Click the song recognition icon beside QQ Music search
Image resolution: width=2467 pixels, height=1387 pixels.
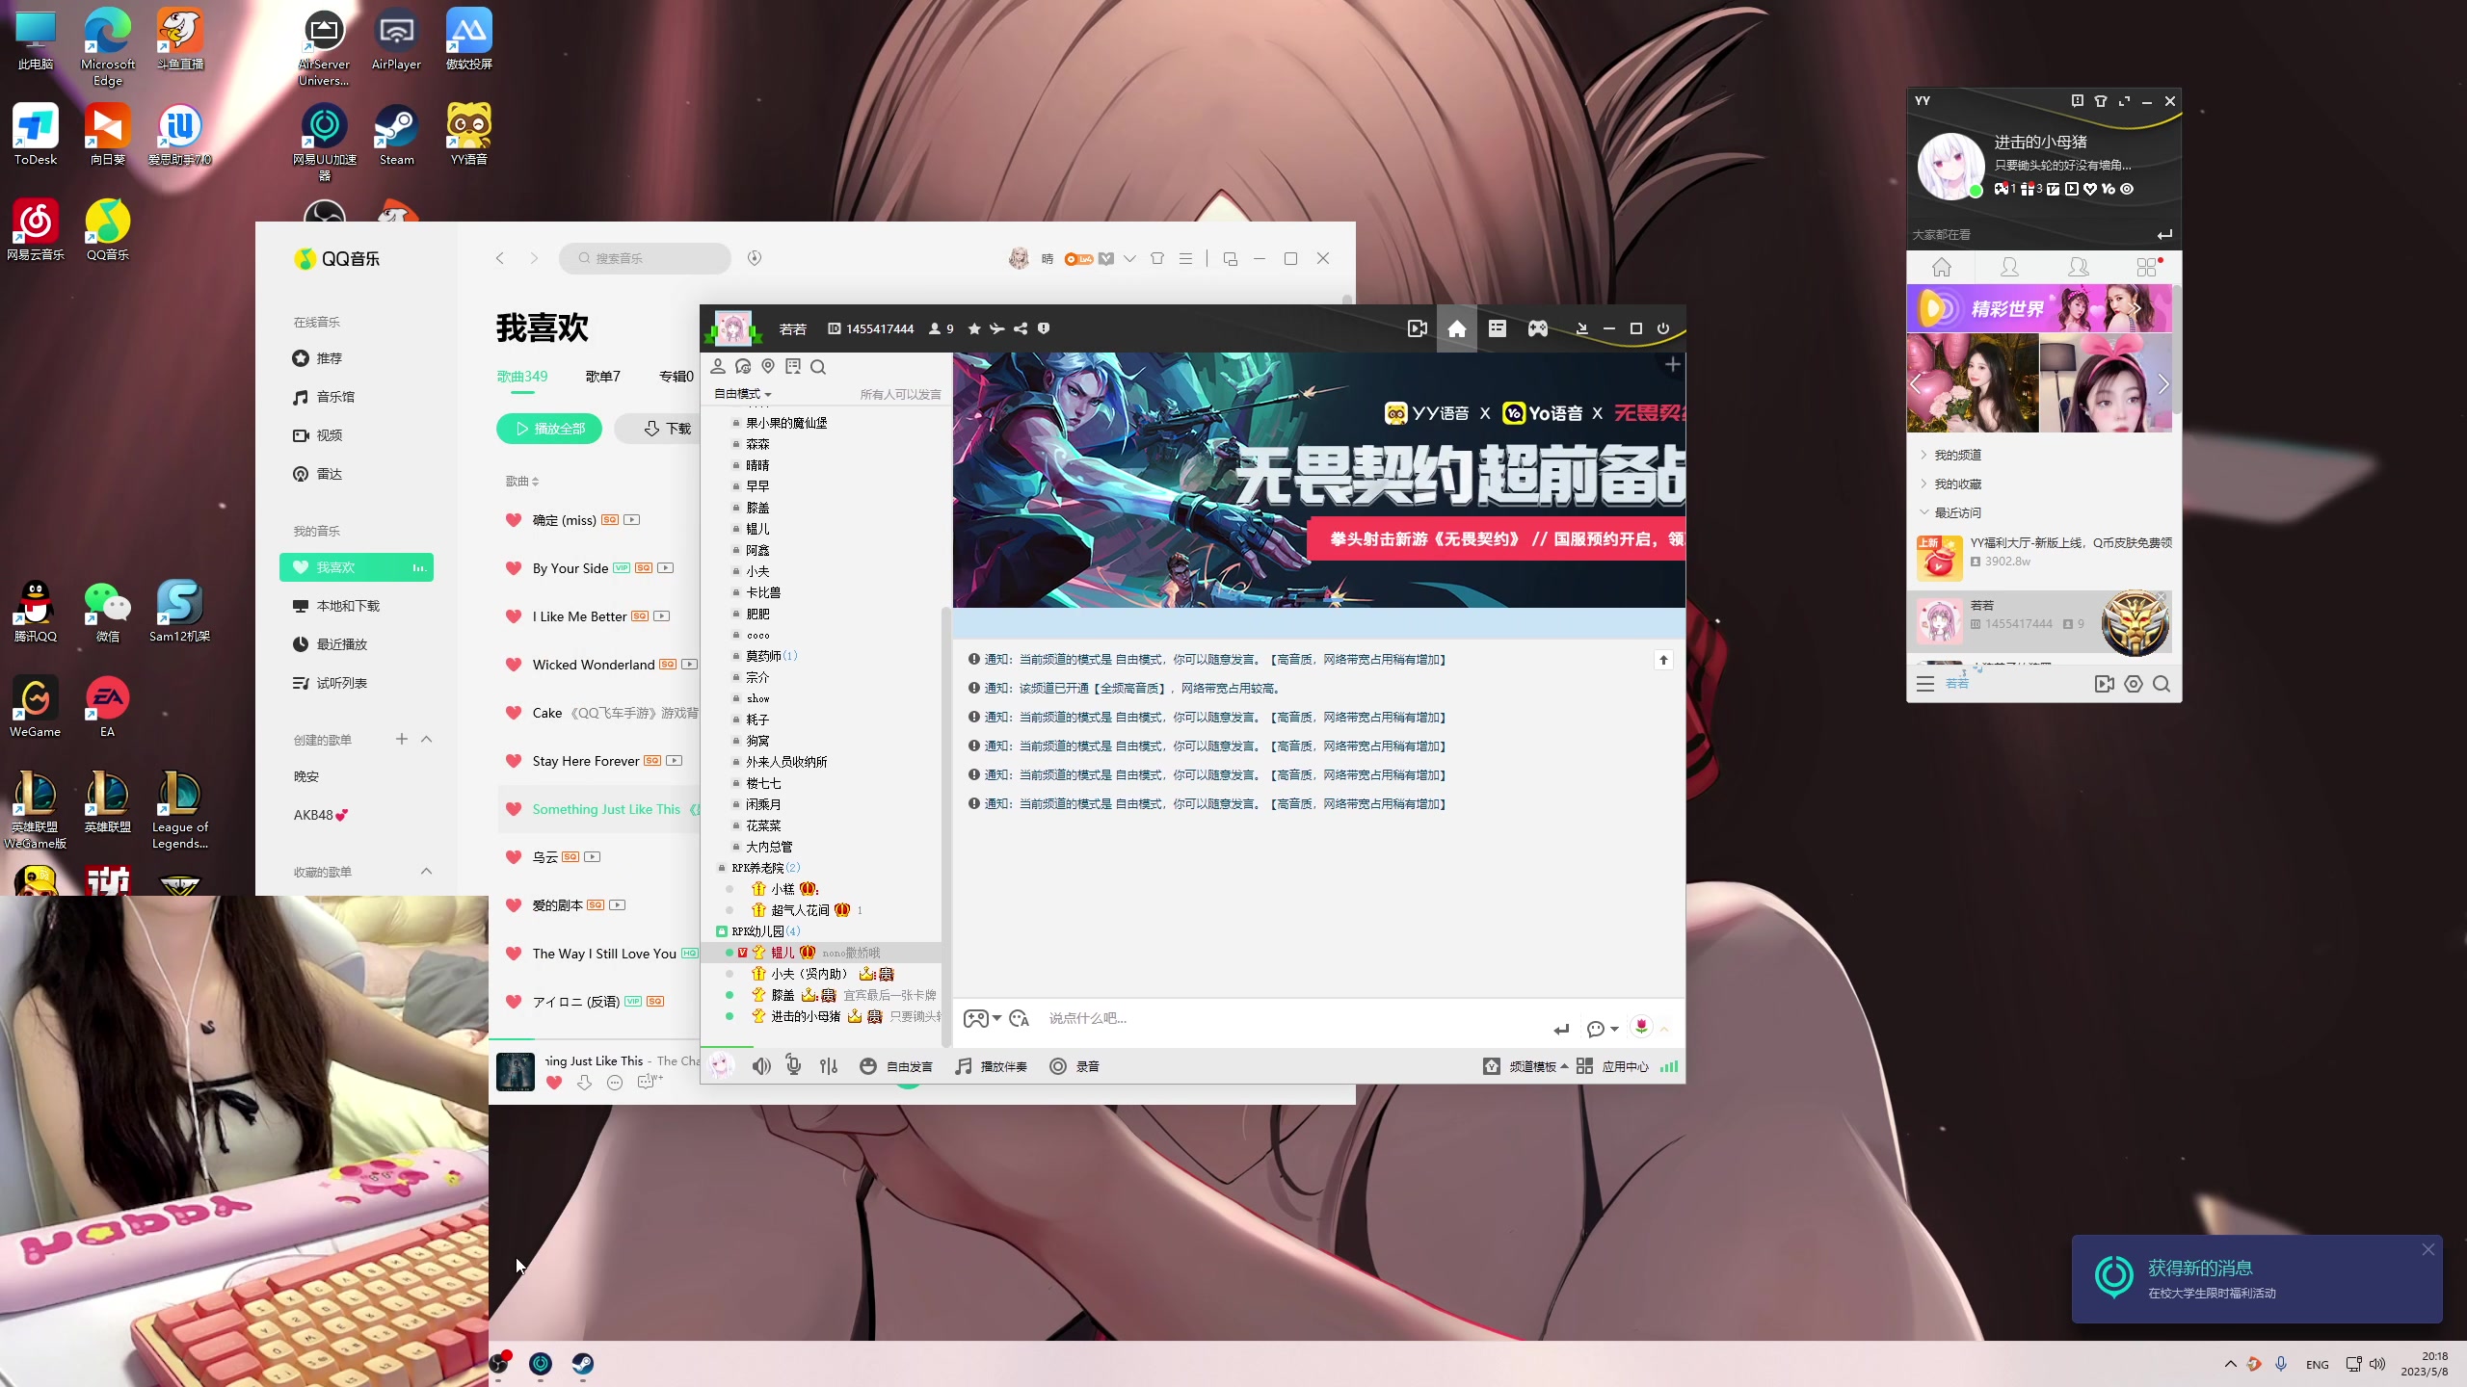click(755, 258)
